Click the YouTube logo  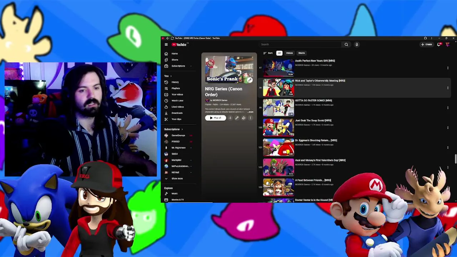[180, 45]
